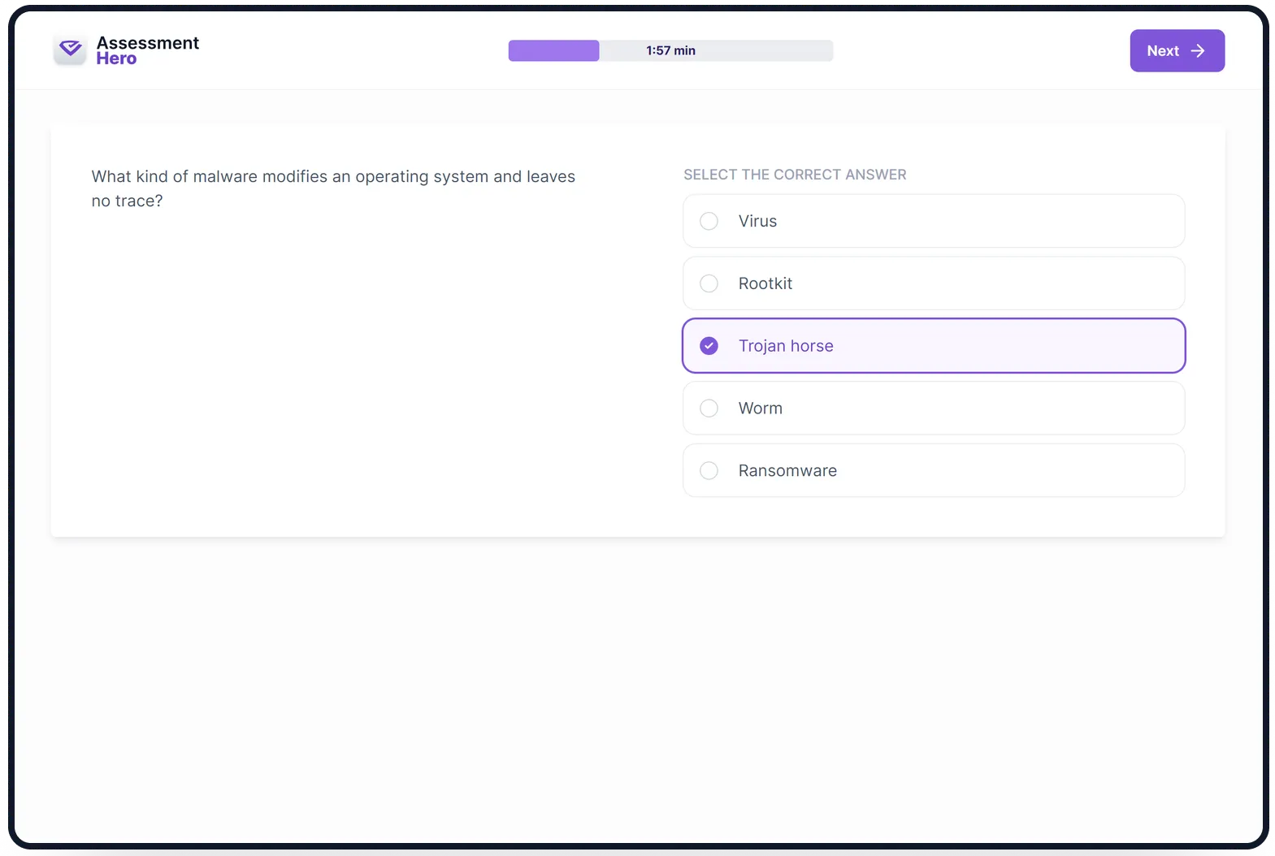Image resolution: width=1275 pixels, height=856 pixels.
Task: Click the checked Trojan horse radio button
Action: [709, 346]
